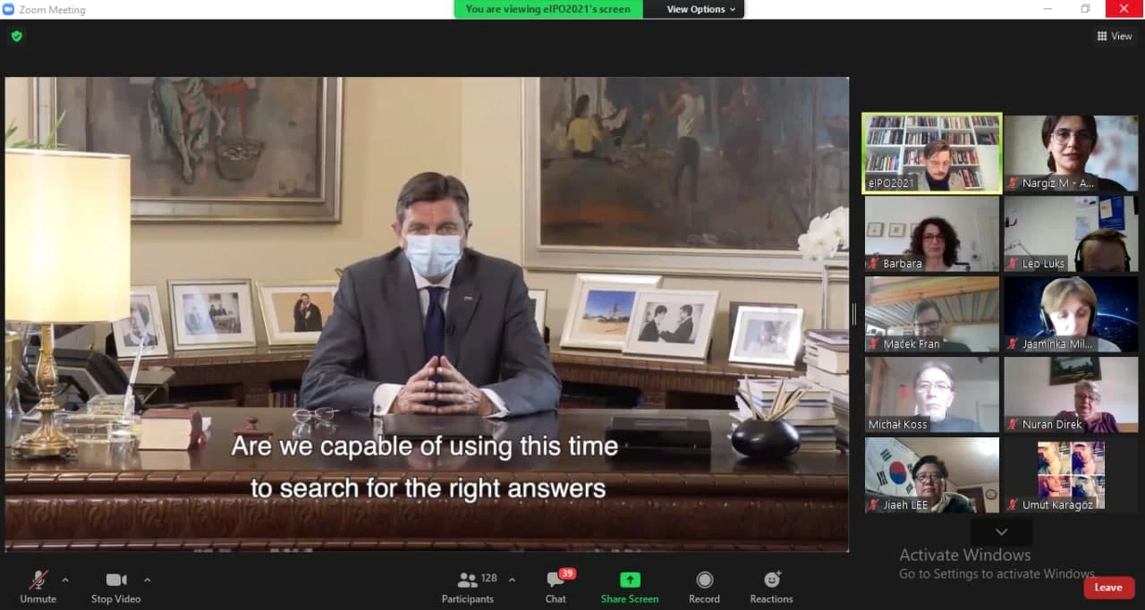
Task: Click the green Share Screen icon
Action: pyautogui.click(x=630, y=580)
